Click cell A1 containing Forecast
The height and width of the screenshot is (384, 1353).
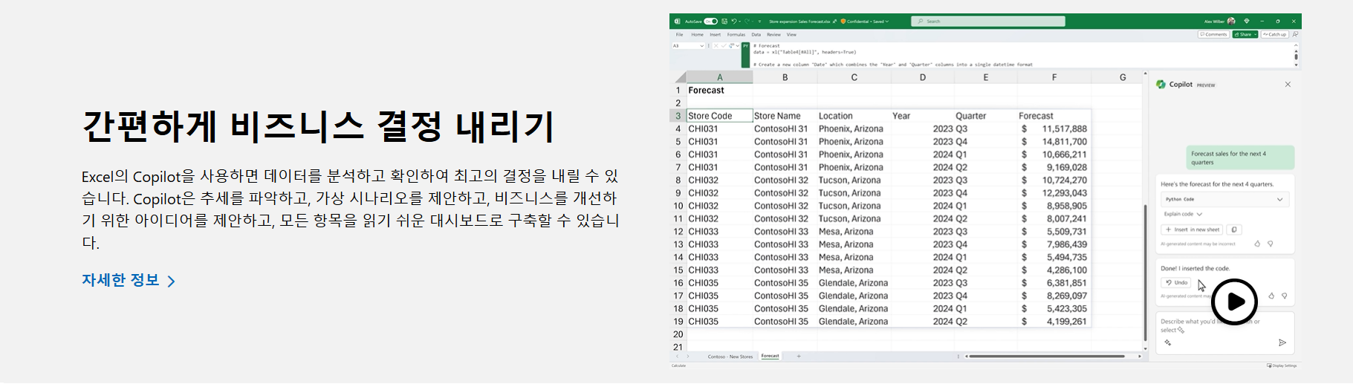(719, 90)
